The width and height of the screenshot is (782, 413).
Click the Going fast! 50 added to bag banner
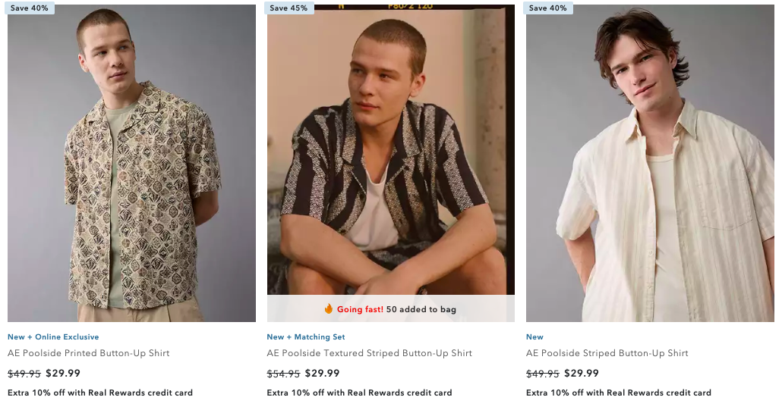click(x=390, y=309)
